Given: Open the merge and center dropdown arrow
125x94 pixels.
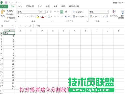Looking at the screenshot, I should click(x=87, y=17).
